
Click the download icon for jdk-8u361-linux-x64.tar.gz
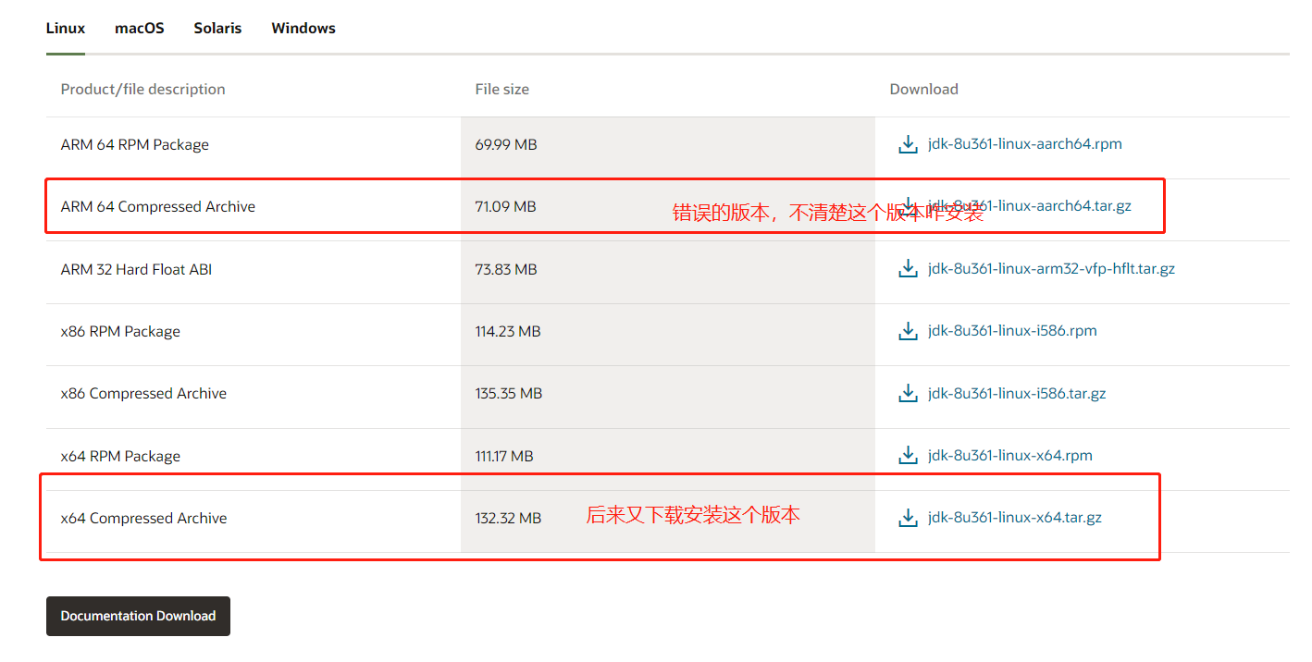pos(908,517)
